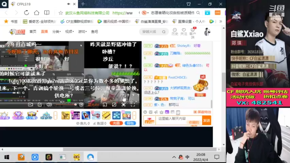Image resolution: width=290 pixels, height=163 pixels.
Task: Send the gold bar gift
Action: [106, 115]
